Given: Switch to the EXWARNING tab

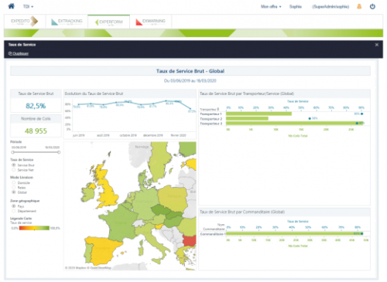Looking at the screenshot, I should tap(151, 21).
